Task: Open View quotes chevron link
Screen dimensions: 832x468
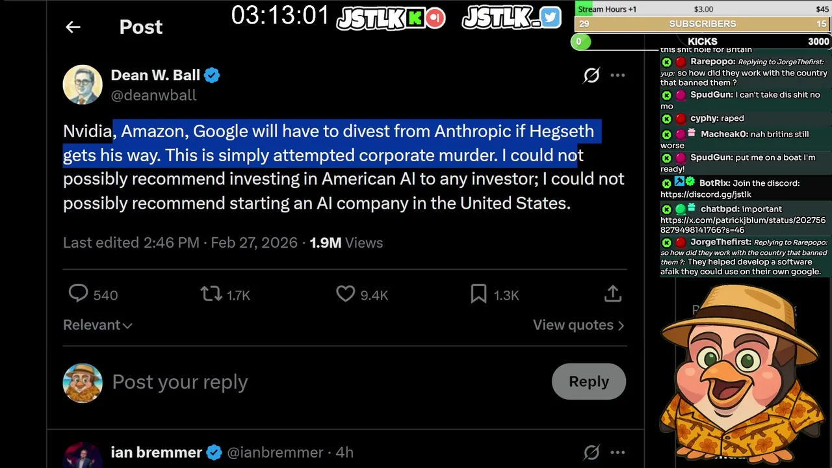Action: [x=578, y=325]
